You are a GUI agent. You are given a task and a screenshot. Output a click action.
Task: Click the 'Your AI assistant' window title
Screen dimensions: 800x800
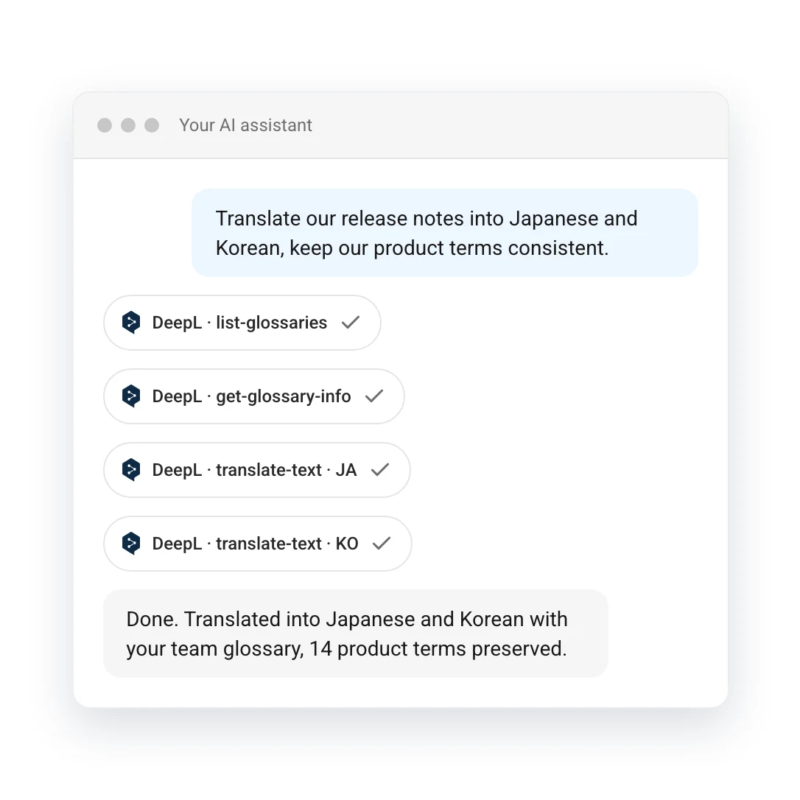click(x=245, y=125)
